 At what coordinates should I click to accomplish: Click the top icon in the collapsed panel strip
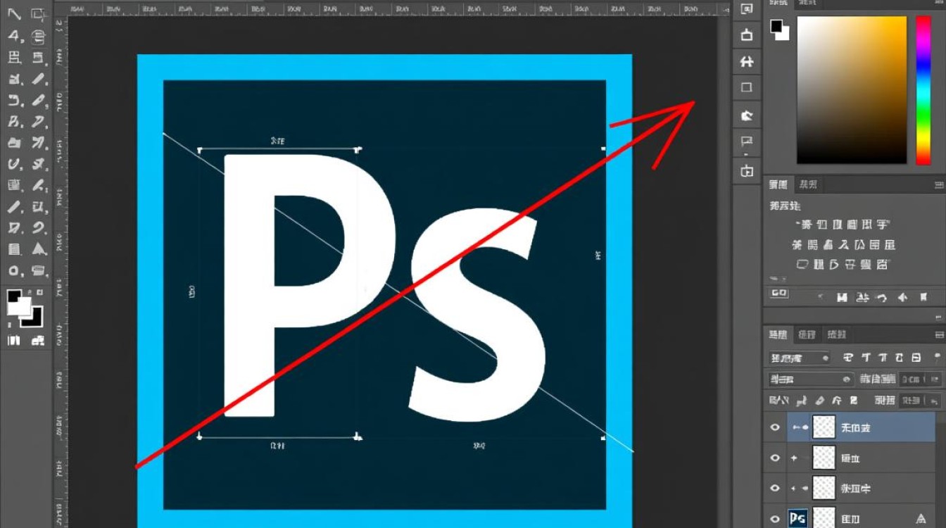[747, 8]
